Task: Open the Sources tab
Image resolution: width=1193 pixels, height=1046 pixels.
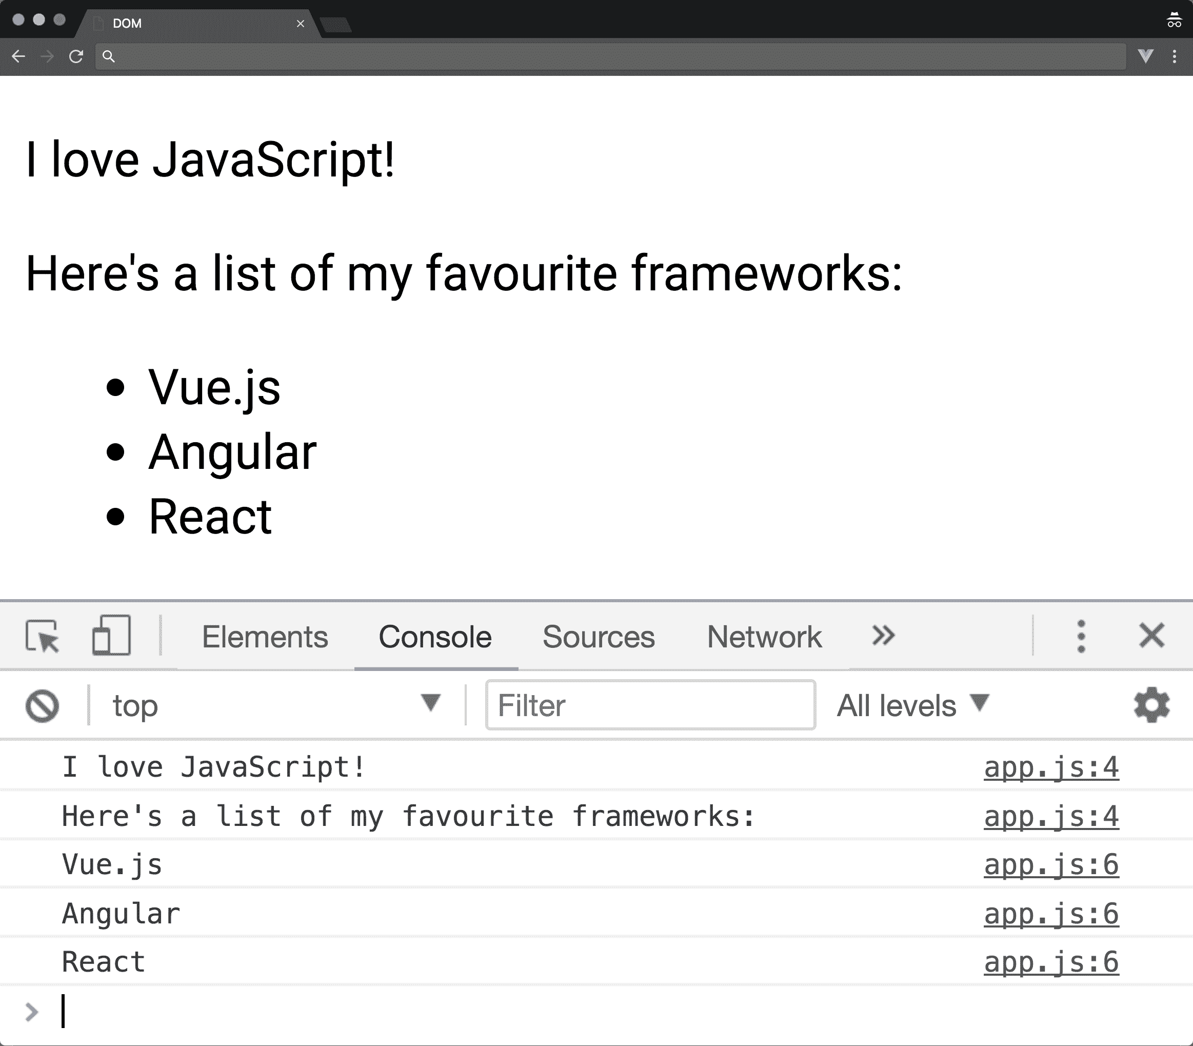Action: pos(598,637)
